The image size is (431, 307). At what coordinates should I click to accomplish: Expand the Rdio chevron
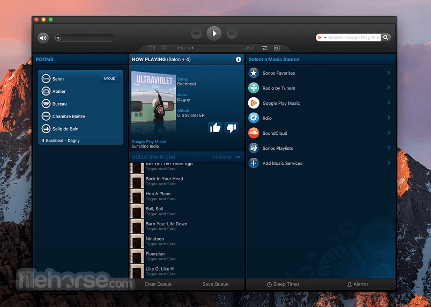click(x=389, y=118)
